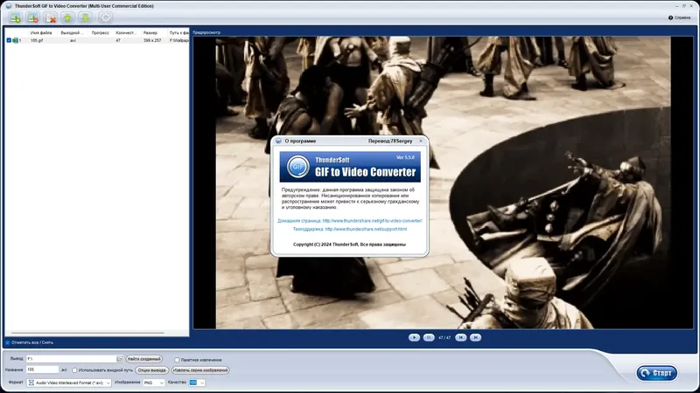700x393 pixels.
Task: Click the Опции вывода button
Action: 151,370
